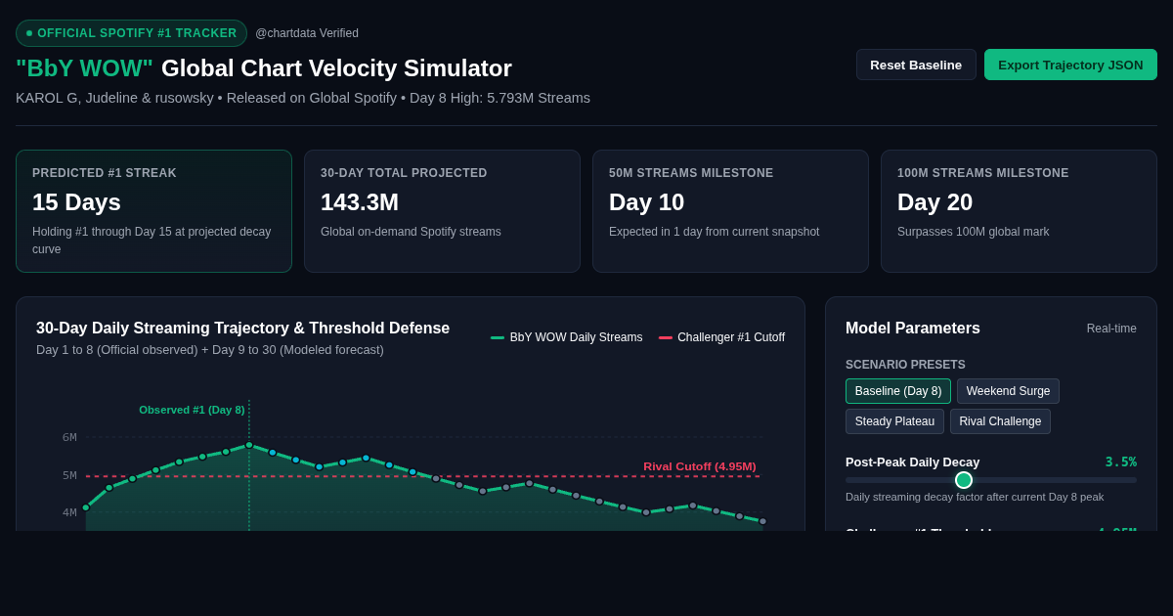The image size is (1173, 616).
Task: Click the 143.3M projected total value
Action: [360, 202]
